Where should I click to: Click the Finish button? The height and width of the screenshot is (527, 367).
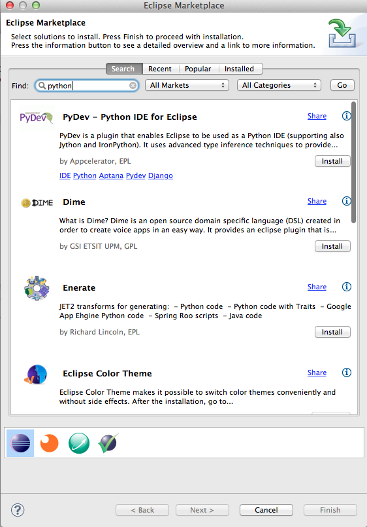[330, 510]
